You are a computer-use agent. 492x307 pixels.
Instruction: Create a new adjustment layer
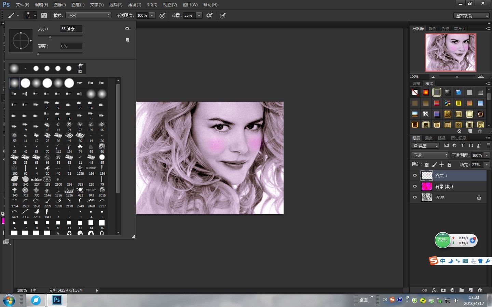point(452,290)
